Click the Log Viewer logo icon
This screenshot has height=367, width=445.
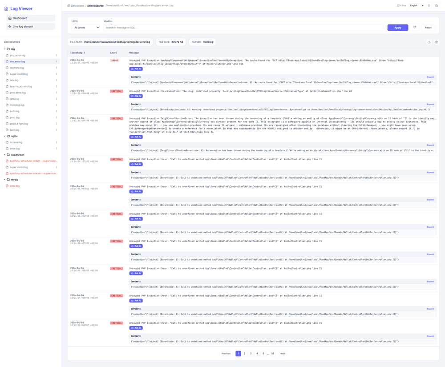[x=6, y=8]
